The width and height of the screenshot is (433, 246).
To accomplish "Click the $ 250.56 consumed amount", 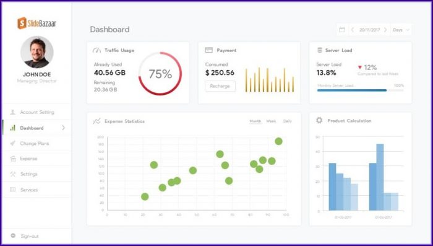I will [220, 72].
